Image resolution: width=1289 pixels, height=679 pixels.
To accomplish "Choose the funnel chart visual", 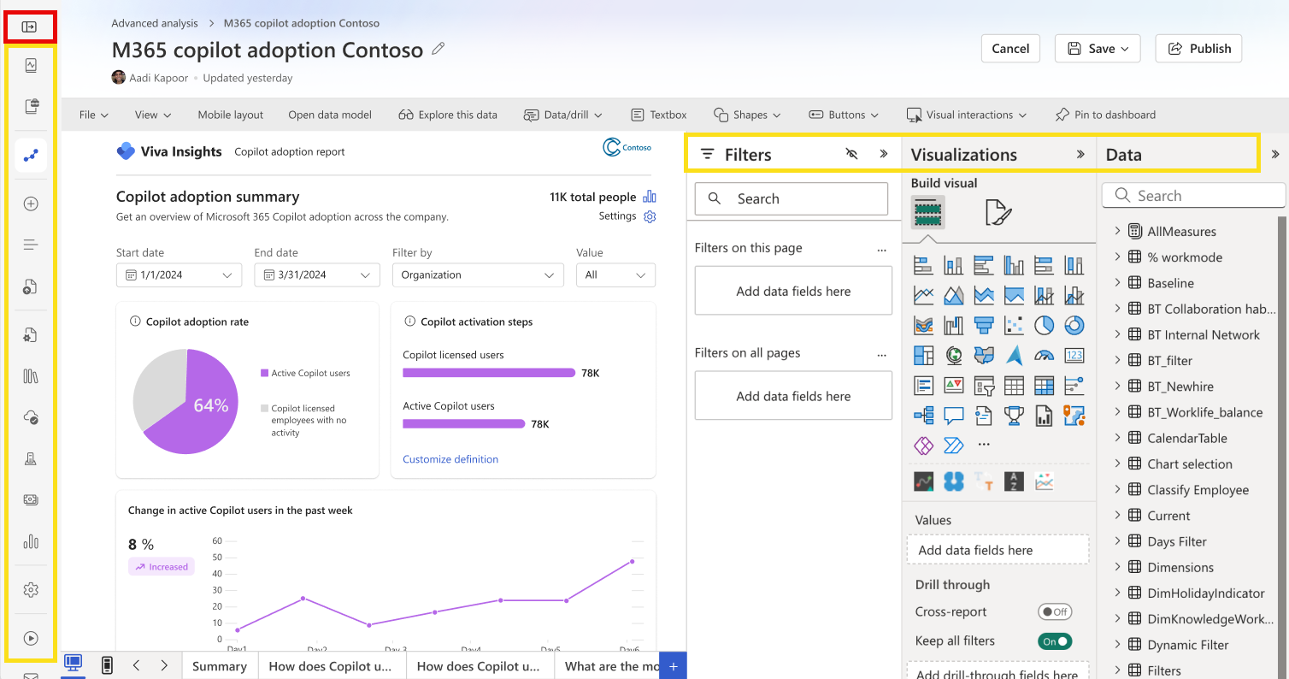I will click(984, 325).
